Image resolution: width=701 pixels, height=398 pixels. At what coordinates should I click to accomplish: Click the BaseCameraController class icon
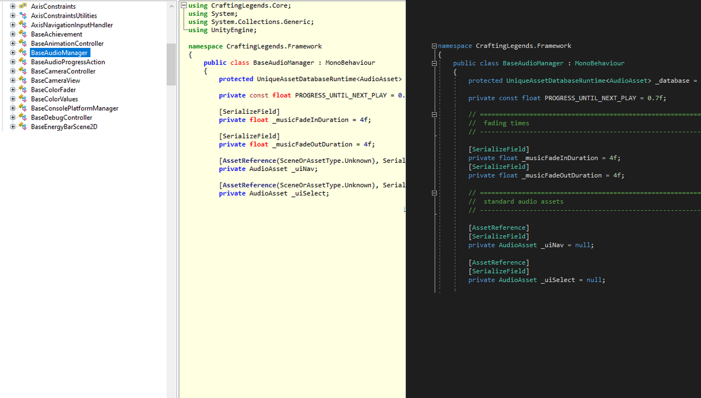pos(22,71)
